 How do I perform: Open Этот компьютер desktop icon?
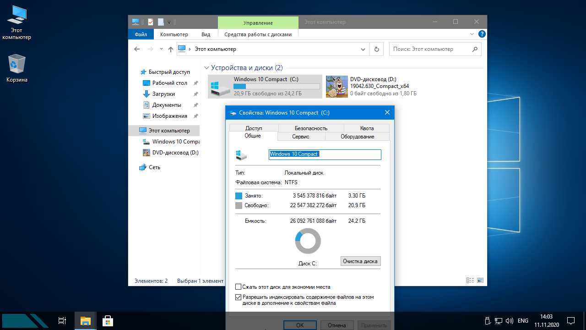pos(16,22)
